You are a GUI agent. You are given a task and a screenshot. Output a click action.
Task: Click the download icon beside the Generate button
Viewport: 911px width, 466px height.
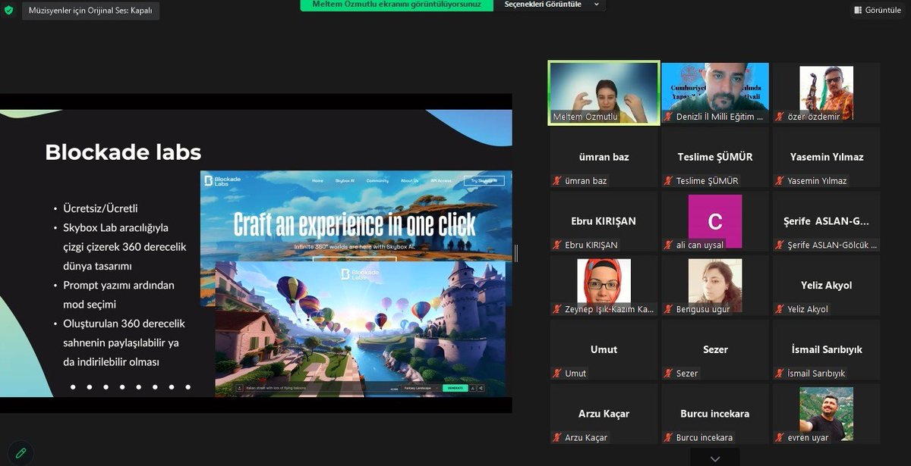pyautogui.click(x=472, y=388)
